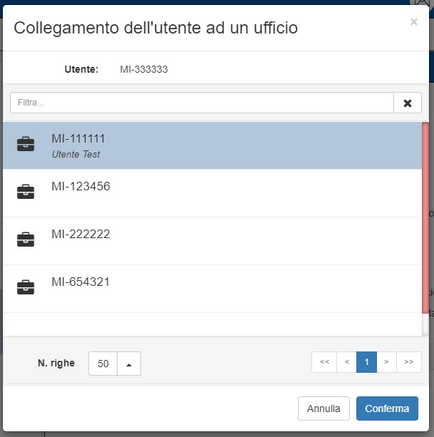The height and width of the screenshot is (437, 434).
Task: Choose the MI-222222 office entry
Action: 214,240
